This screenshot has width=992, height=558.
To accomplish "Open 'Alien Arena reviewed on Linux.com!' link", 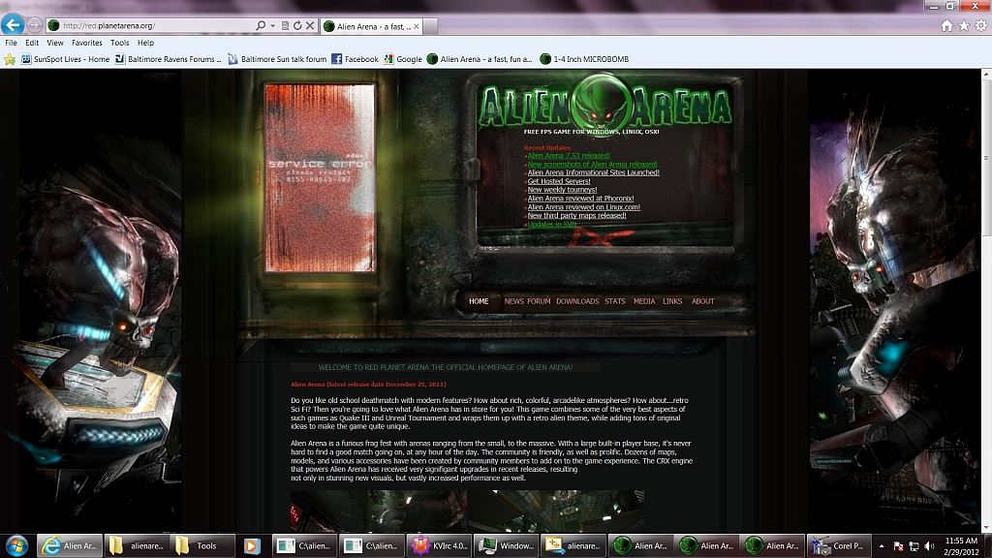I will pos(584,207).
